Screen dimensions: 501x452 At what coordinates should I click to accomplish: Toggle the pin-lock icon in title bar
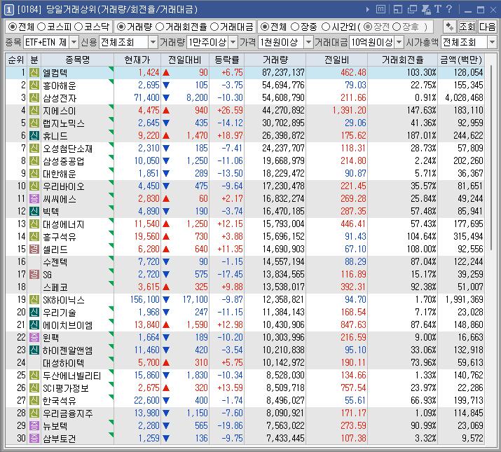click(x=426, y=10)
